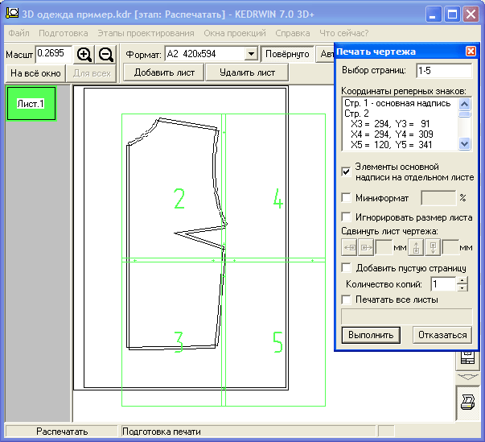Open the Этапы проектирования menu

(146, 33)
